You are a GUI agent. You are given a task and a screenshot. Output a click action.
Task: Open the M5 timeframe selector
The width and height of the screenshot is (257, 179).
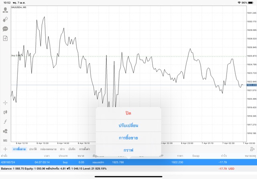point(5,141)
